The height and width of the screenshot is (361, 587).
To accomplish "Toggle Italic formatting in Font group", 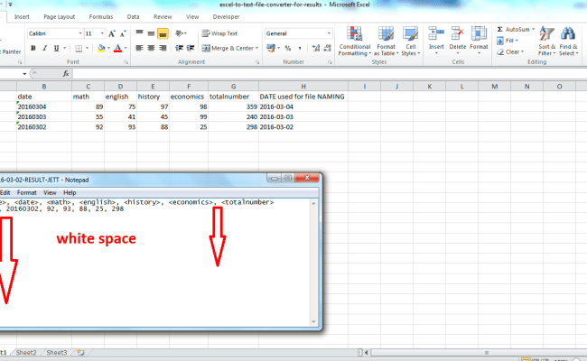I will 44,48.
